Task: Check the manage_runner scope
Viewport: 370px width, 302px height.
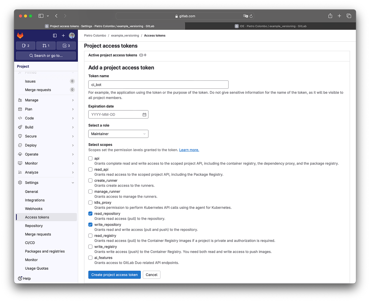Action: (90, 191)
